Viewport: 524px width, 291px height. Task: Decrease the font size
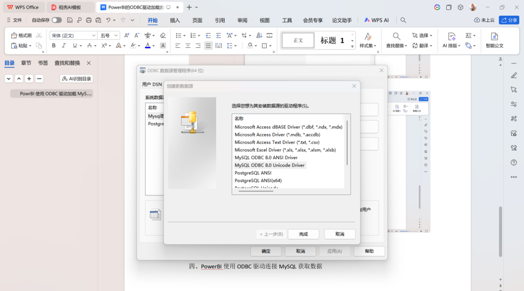[x=136, y=36]
